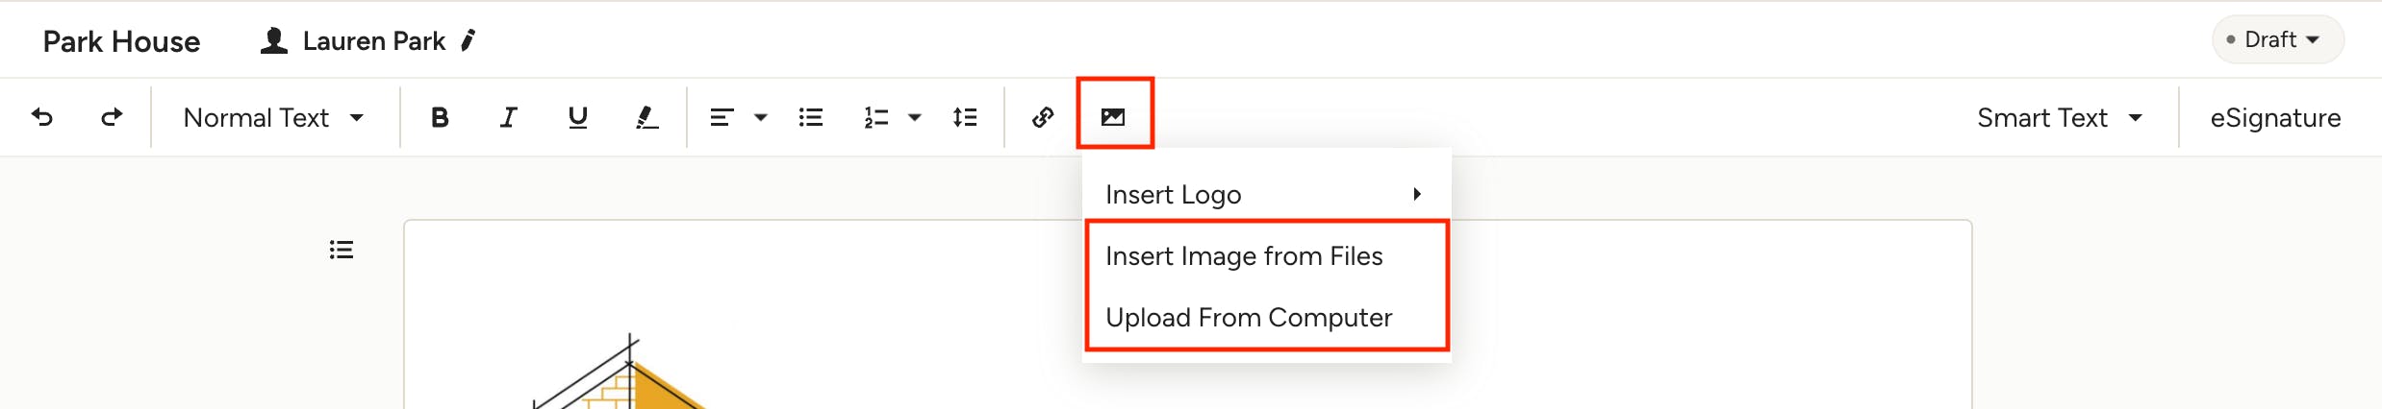Open the Smart Text dropdown

point(2060,117)
